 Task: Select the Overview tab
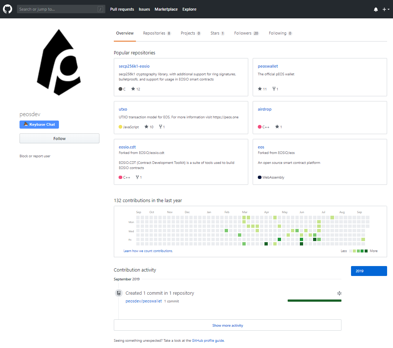(125, 33)
